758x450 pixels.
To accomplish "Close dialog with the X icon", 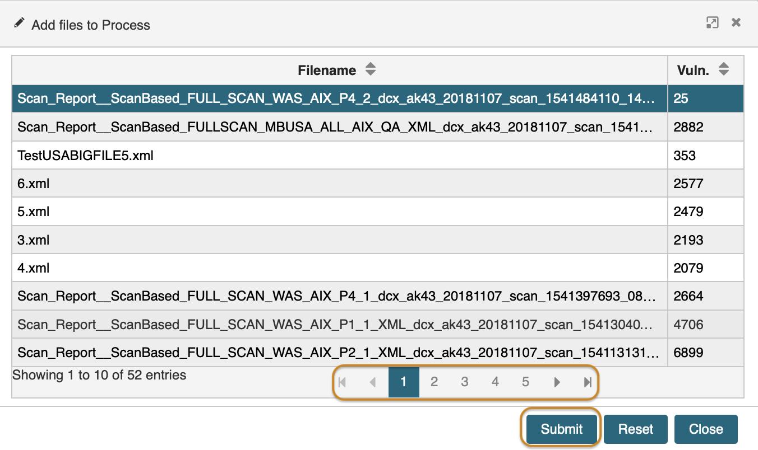I will click(736, 23).
